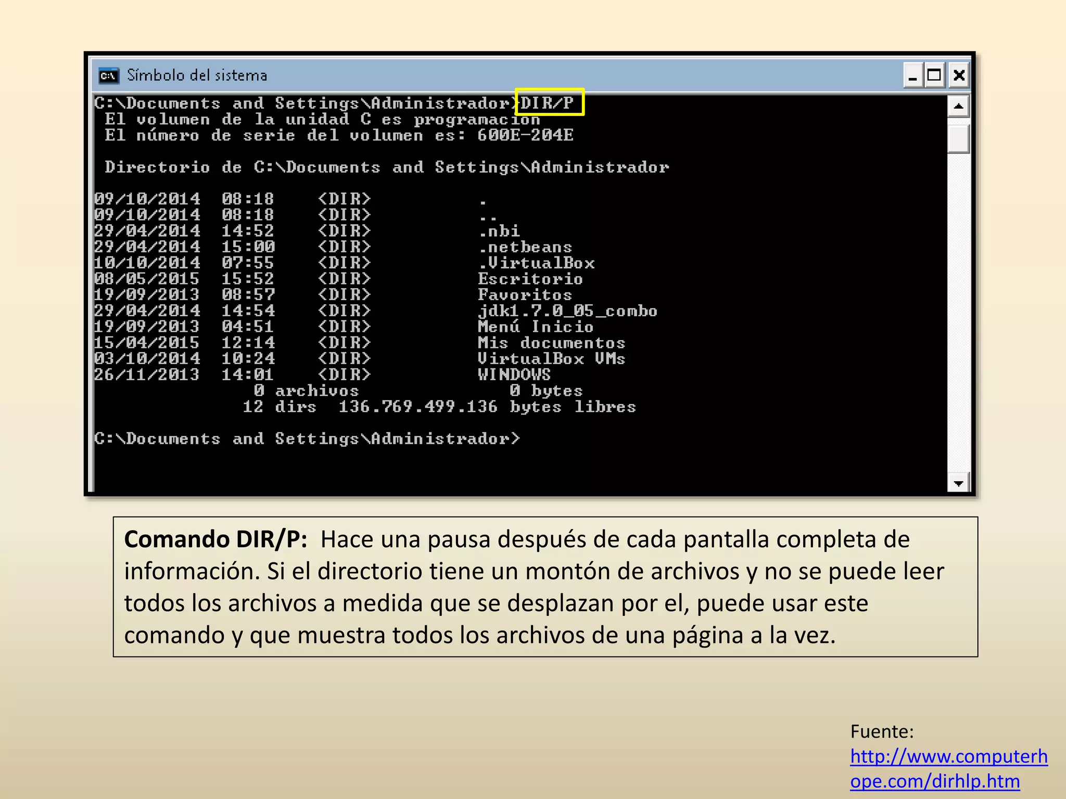Click the VirtualBox VMs directory entry

[x=551, y=359]
